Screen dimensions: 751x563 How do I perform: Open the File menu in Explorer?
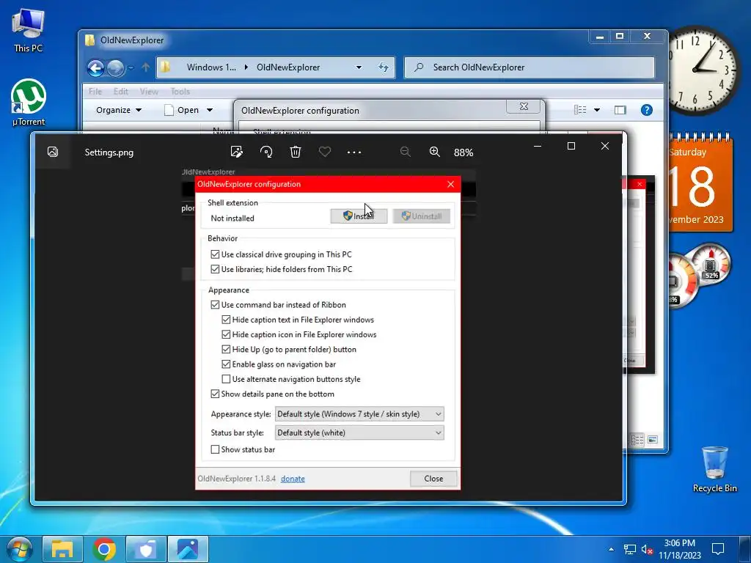click(x=95, y=92)
